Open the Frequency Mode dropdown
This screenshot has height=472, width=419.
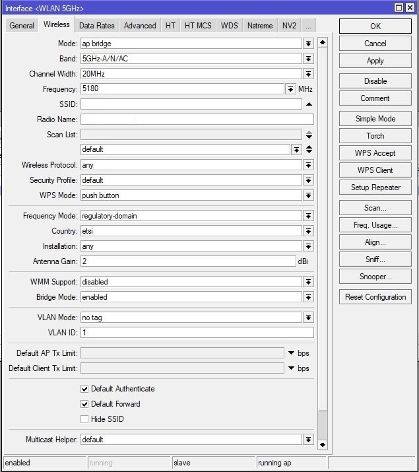coord(308,216)
